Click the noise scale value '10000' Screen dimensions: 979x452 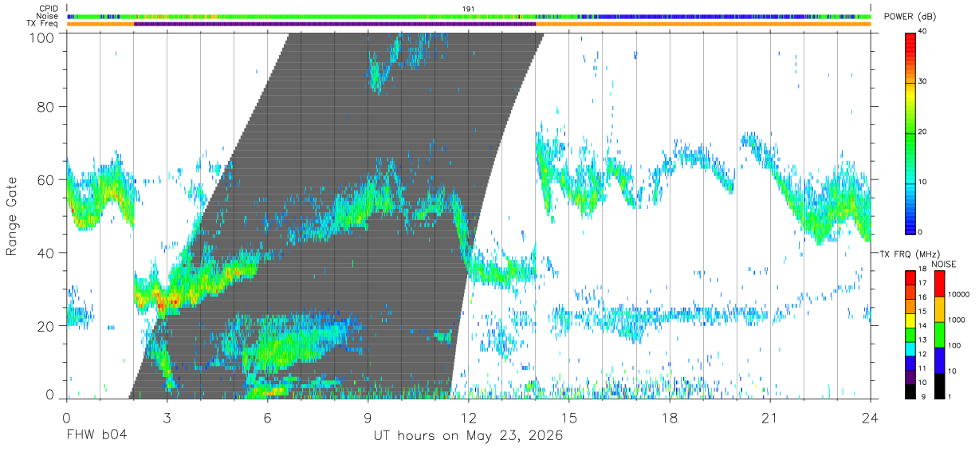[x=959, y=294]
